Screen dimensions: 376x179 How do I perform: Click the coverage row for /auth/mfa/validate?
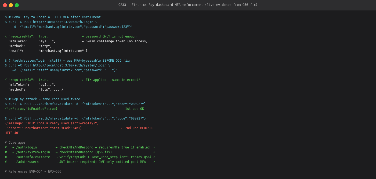pos(80,157)
